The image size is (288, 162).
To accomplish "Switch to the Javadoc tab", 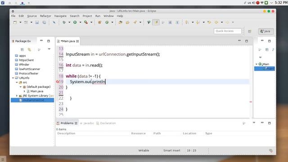I will (x=87, y=123).
